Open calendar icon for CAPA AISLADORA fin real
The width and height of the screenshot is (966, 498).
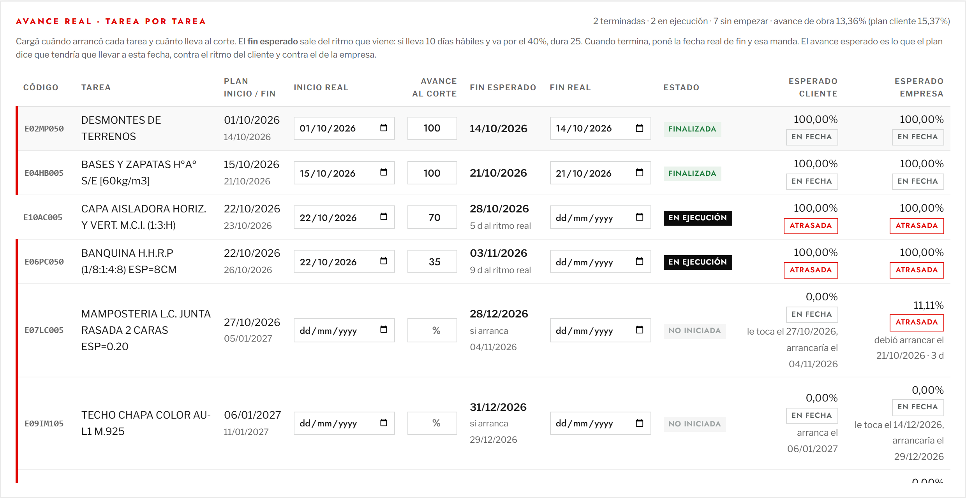pos(640,217)
